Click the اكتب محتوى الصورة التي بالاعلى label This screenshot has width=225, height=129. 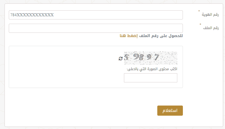click(x=152, y=69)
